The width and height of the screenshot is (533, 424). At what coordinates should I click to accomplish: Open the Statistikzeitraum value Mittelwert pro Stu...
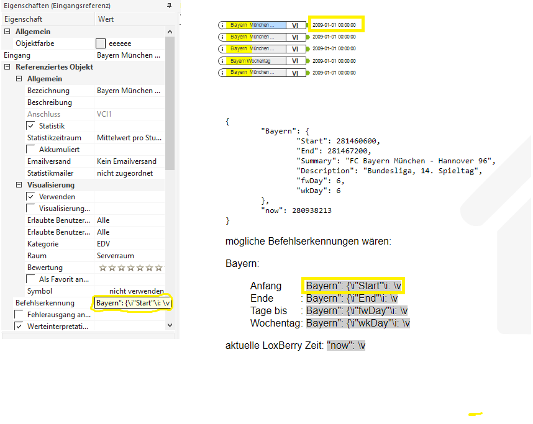coord(129,138)
